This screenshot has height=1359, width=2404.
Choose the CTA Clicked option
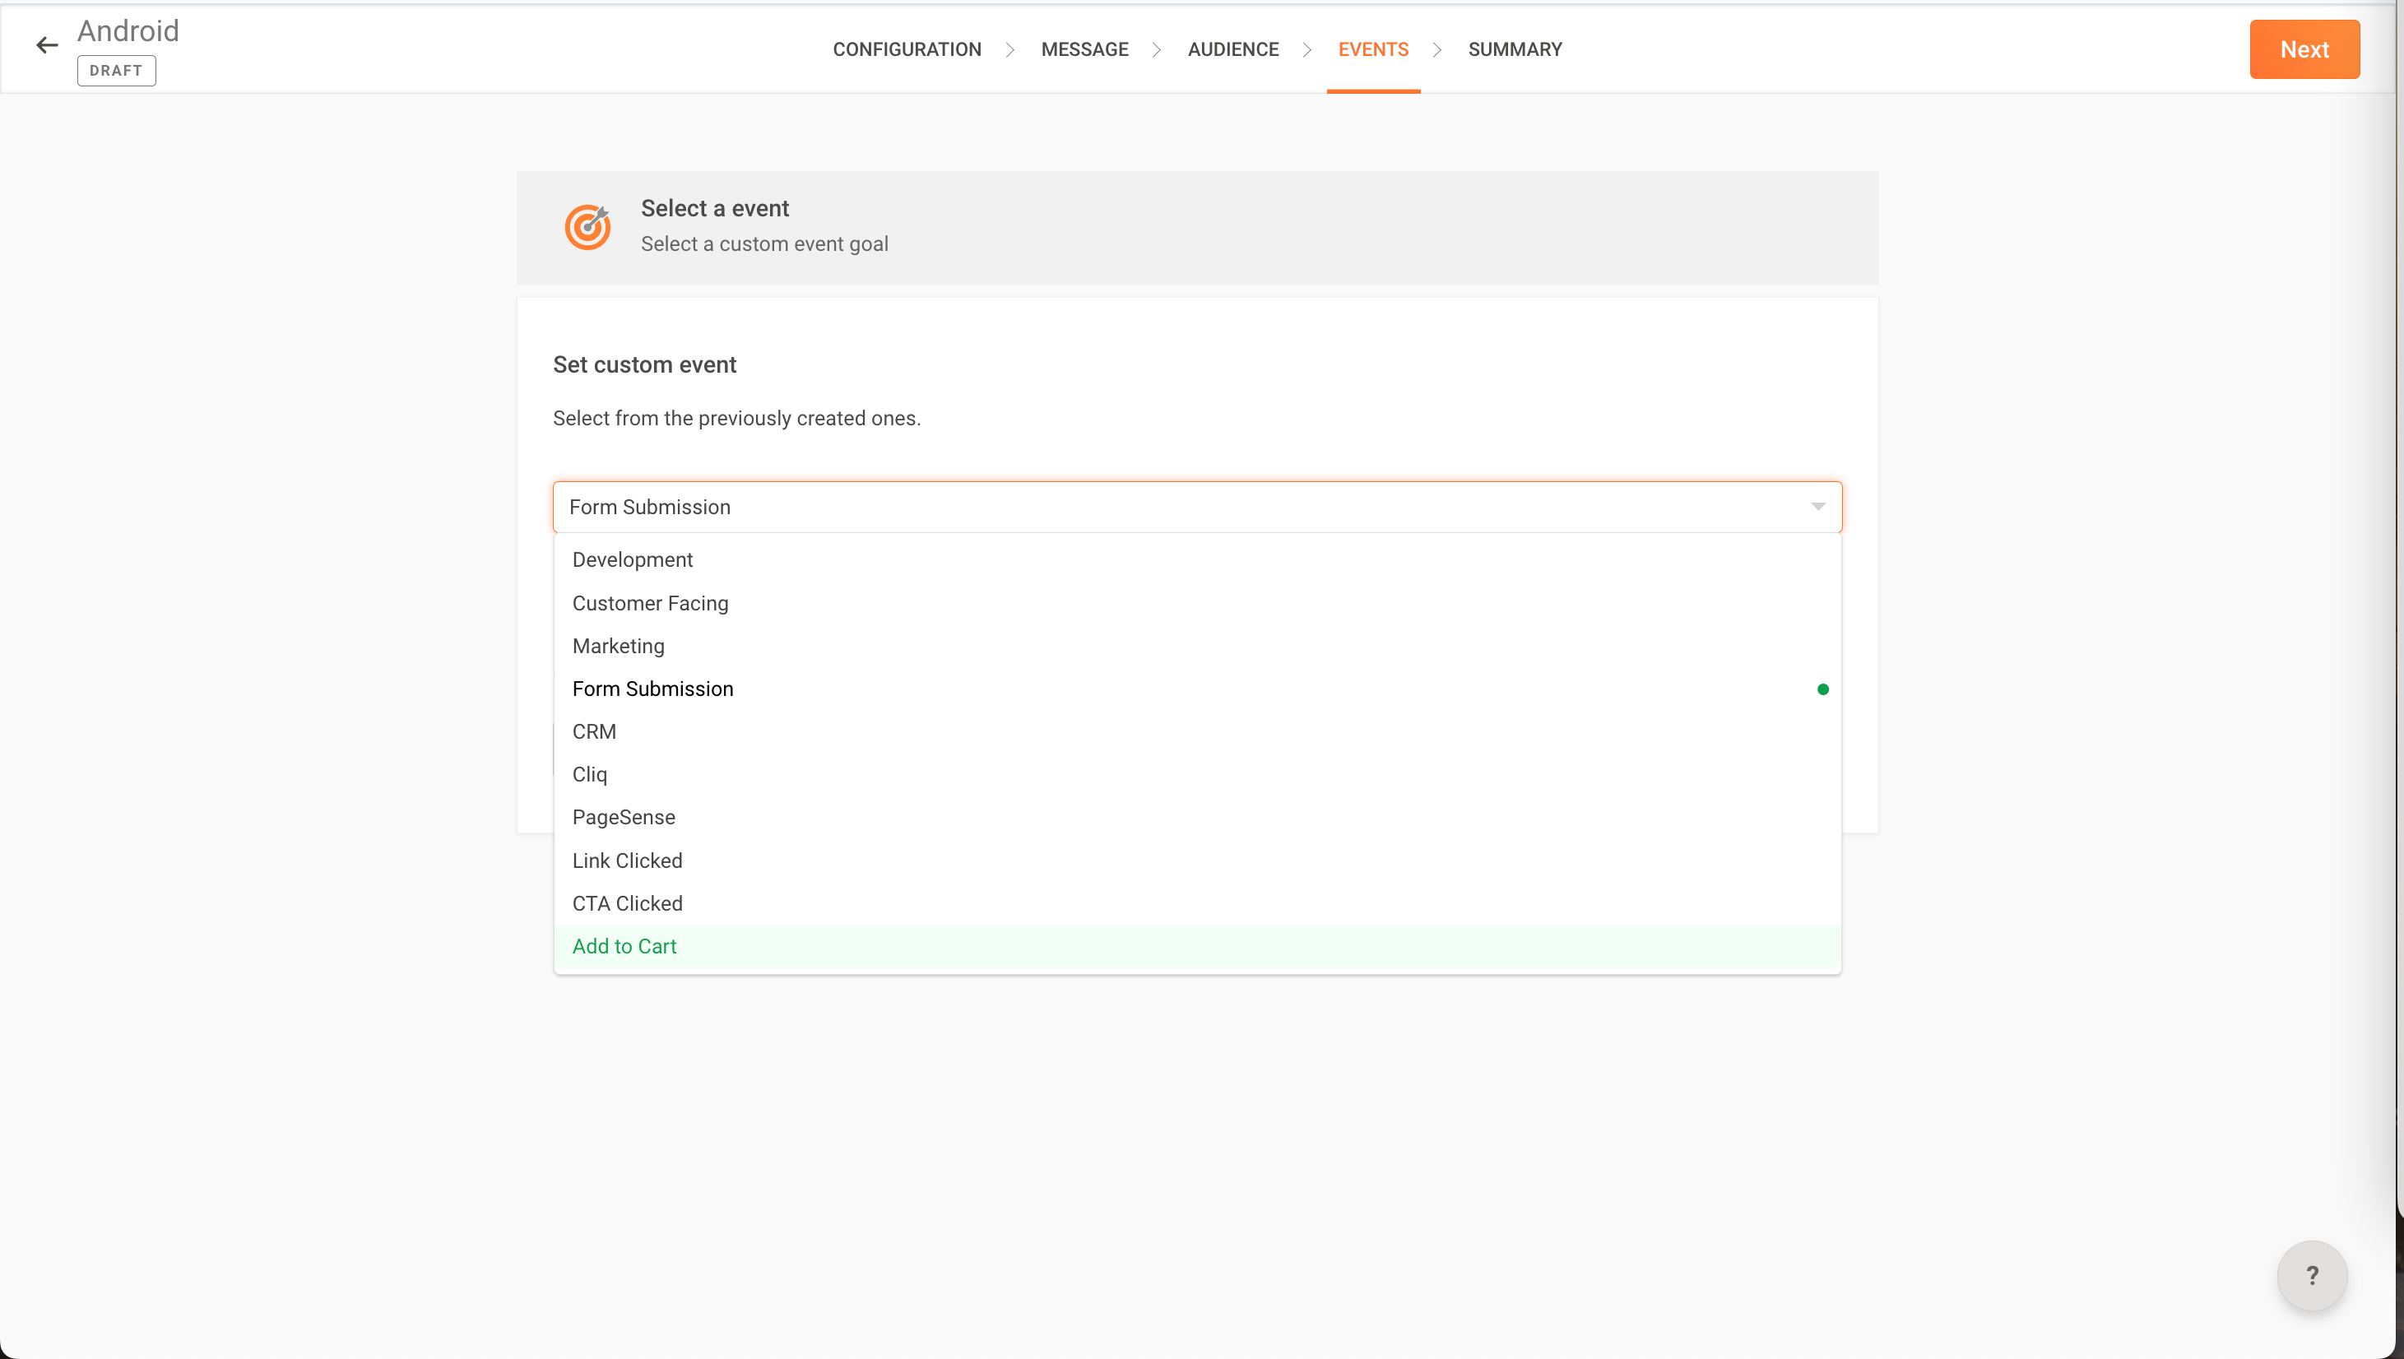626,903
